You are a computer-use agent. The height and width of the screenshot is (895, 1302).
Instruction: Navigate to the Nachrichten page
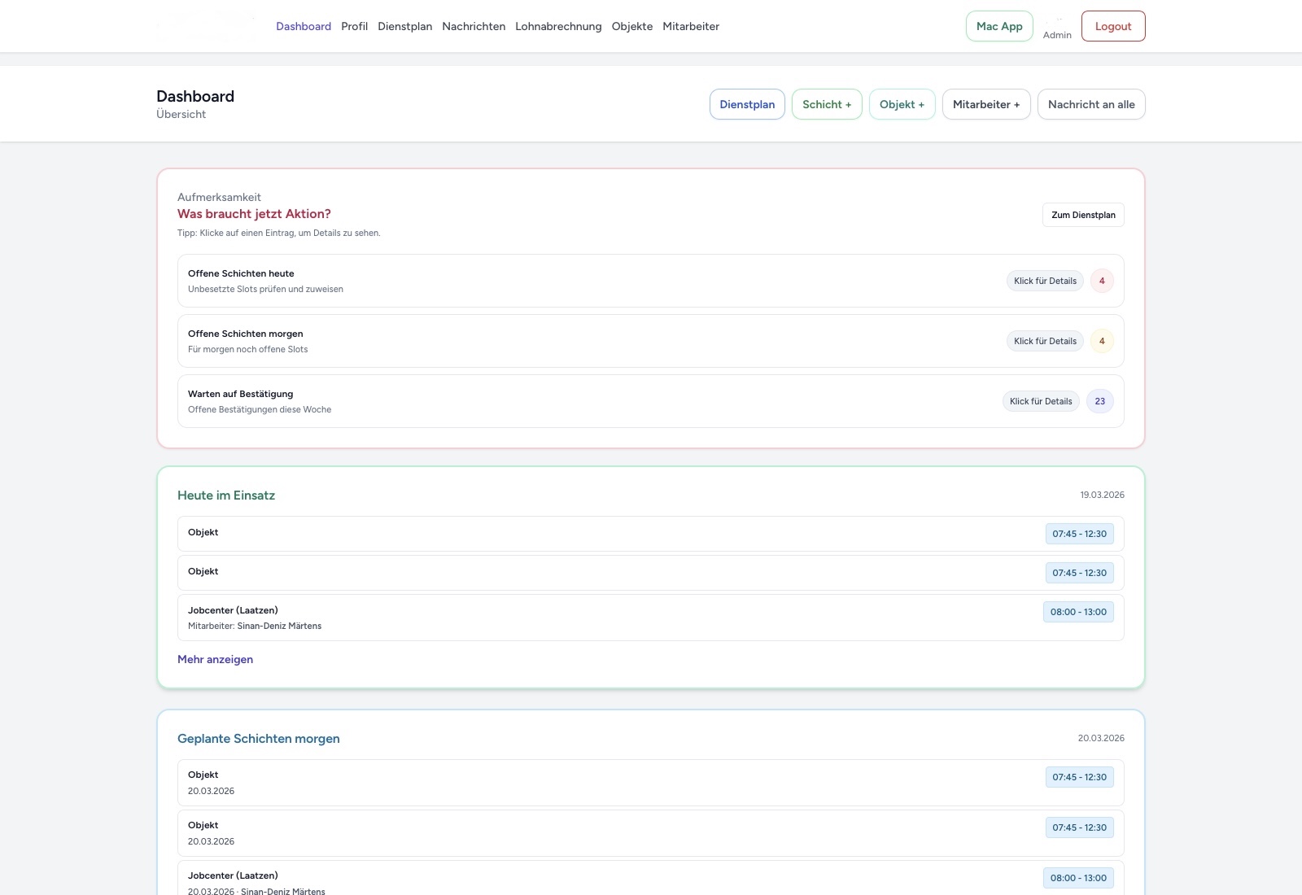[474, 26]
